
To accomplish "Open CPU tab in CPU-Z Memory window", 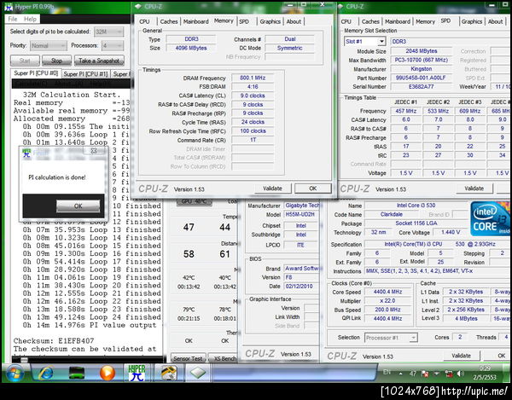I will pyautogui.click(x=144, y=21).
